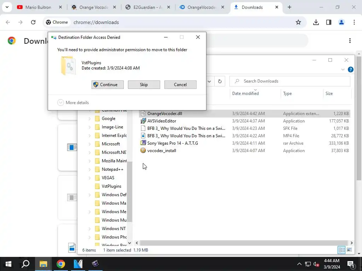362x271 pixels.
Task: Click Skip in the Access Denied dialog
Action: [144, 85]
